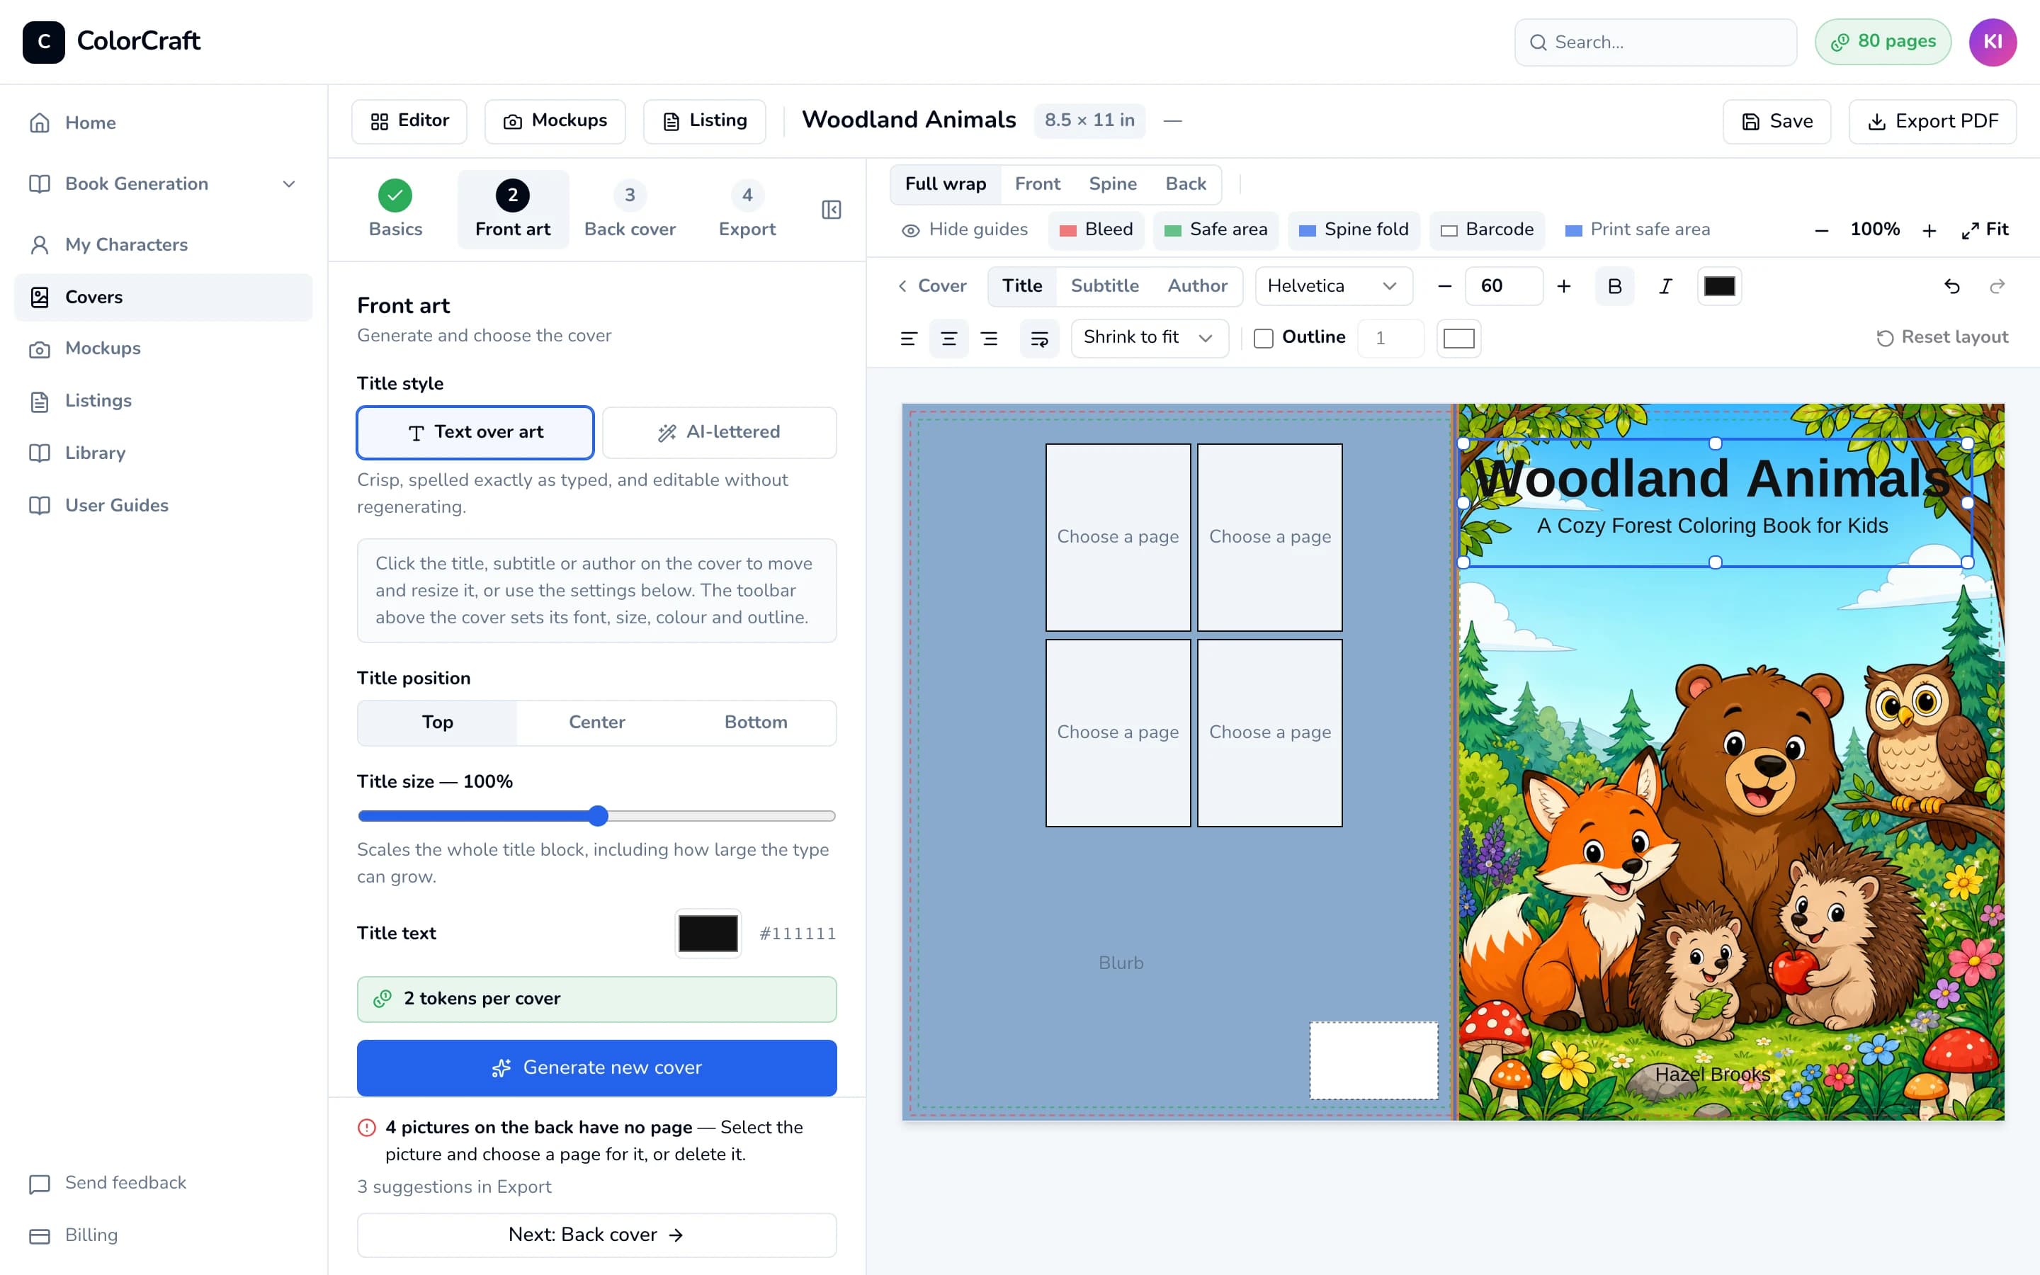Toggle the Bleed guide

click(1096, 230)
